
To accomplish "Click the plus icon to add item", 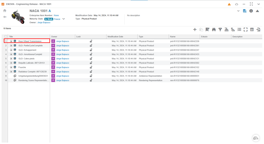I will 195,29.
